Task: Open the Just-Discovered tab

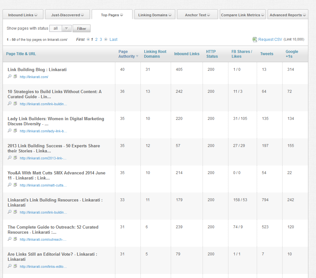Action: [x=68, y=15]
